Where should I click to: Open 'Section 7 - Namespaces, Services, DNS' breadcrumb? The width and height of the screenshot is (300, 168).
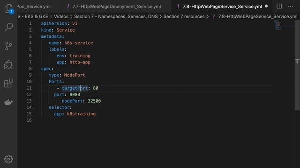[x=116, y=17]
